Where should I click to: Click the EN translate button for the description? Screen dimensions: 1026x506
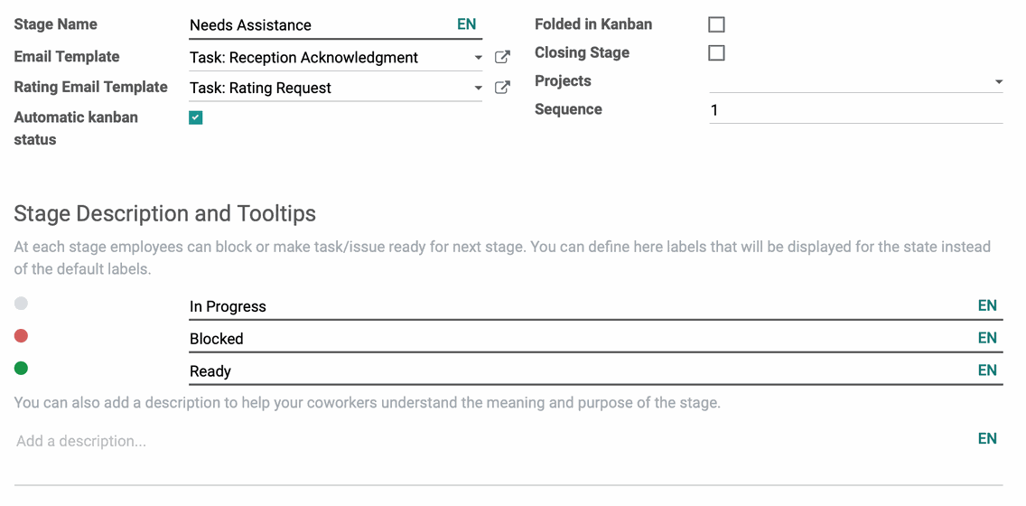[987, 438]
